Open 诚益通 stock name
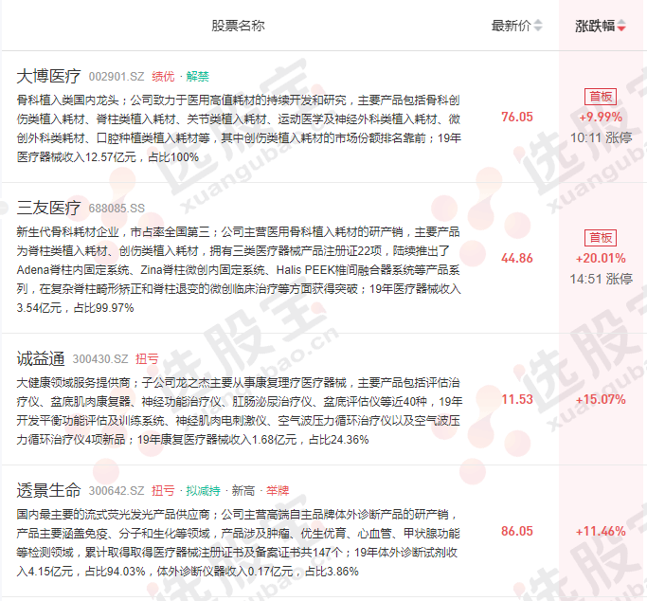This screenshot has height=601, width=647. tap(41, 358)
